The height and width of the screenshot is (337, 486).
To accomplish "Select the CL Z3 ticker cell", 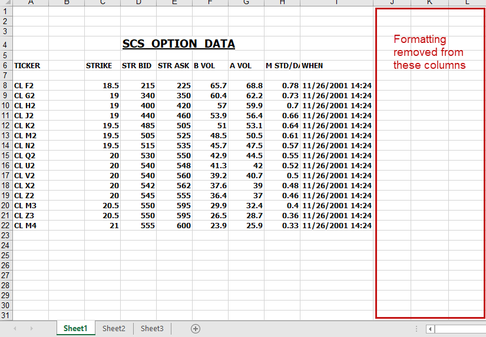I will click(x=31, y=215).
